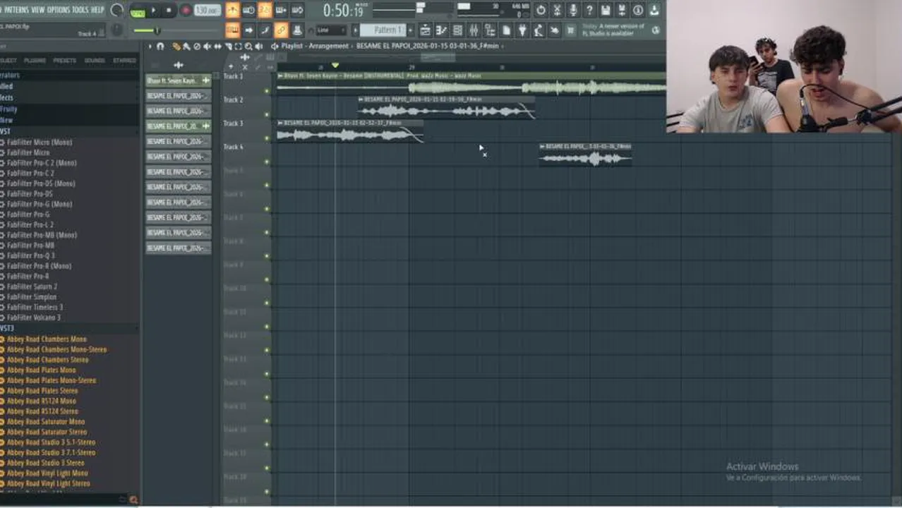This screenshot has height=508, width=902.
Task: Toggle the orange link note/controller button
Action: click(281, 30)
